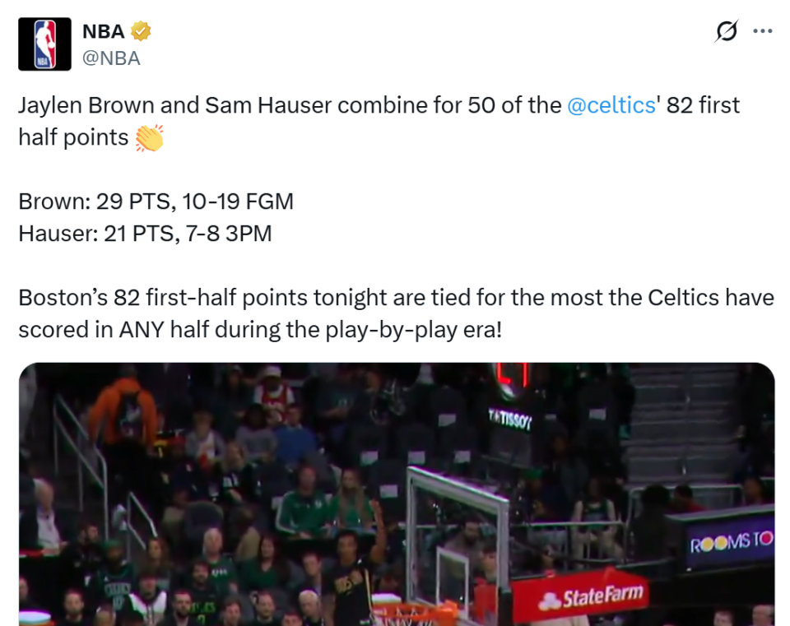Click the Rooms To Go sign
Viewport: 790px width, 626px height.
pos(731,543)
